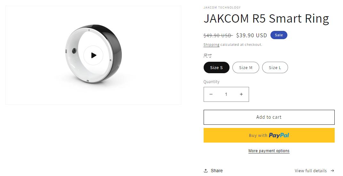
Task: Open the Shipping policy link
Action: pyautogui.click(x=211, y=45)
